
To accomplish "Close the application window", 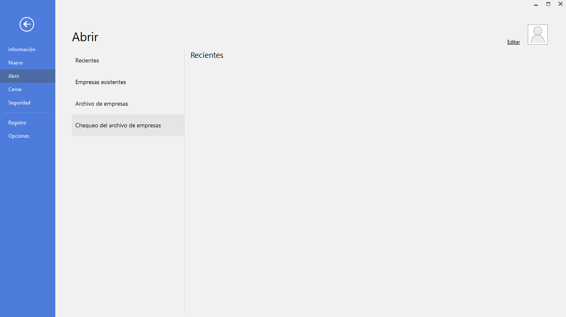I will point(560,4).
